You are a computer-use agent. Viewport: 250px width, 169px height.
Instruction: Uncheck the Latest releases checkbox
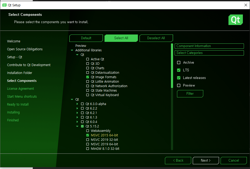(x=179, y=78)
